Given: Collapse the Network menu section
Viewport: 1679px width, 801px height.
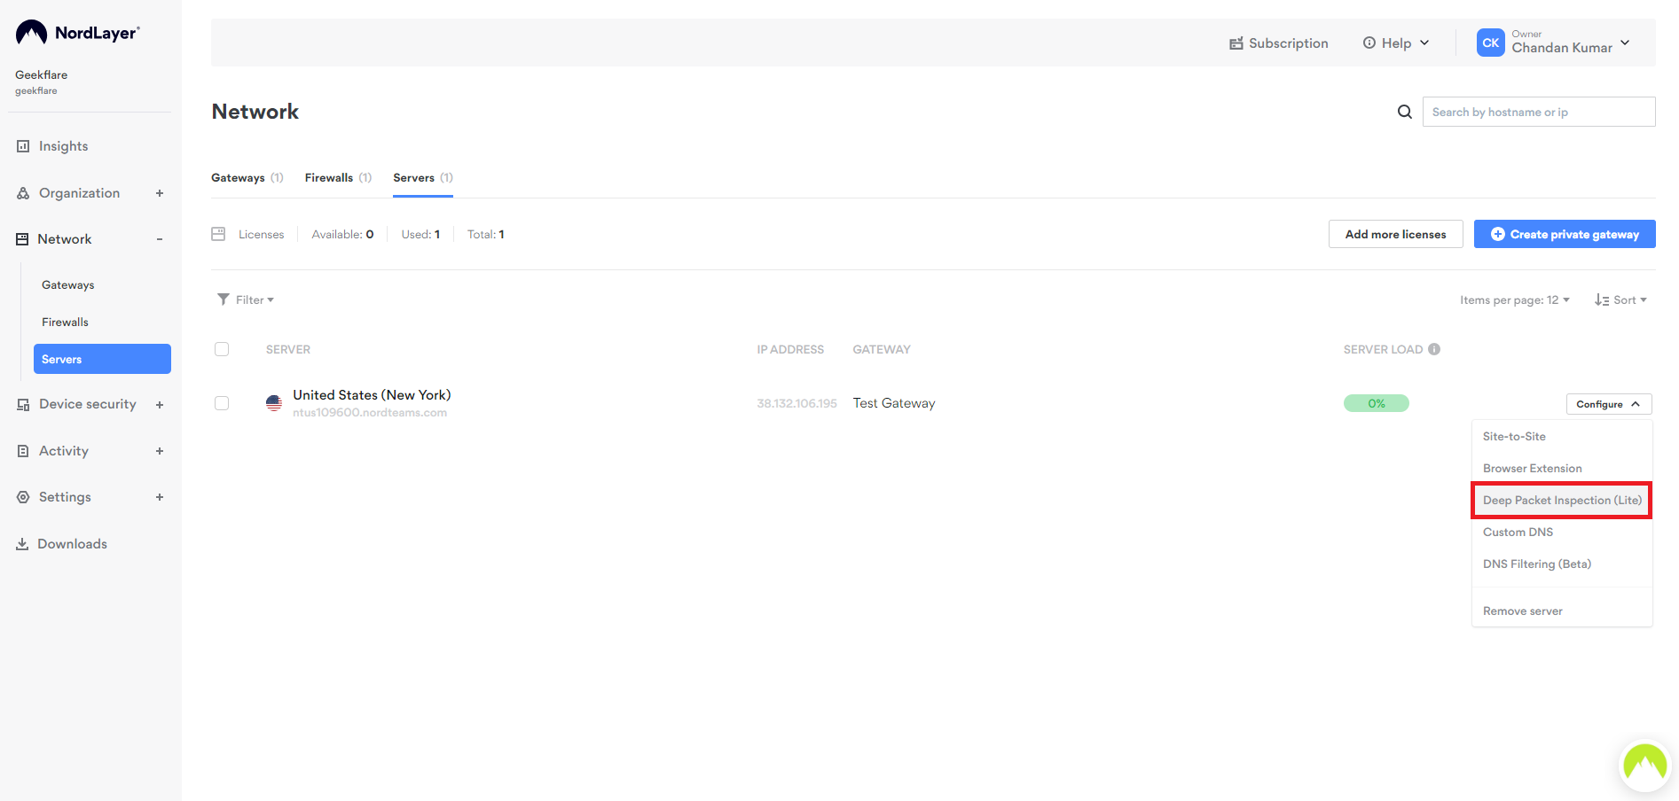Looking at the screenshot, I should [160, 239].
